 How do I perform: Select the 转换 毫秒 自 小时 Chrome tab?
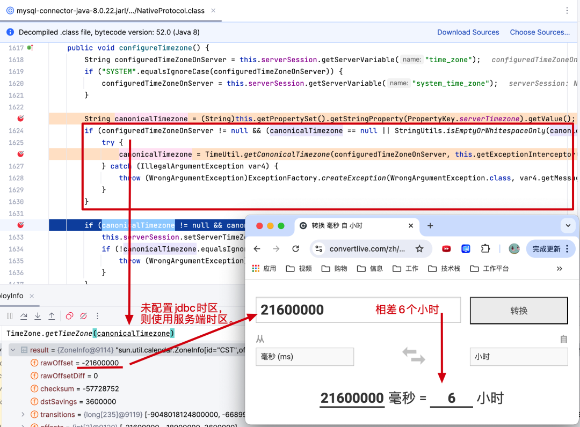pos(357,226)
